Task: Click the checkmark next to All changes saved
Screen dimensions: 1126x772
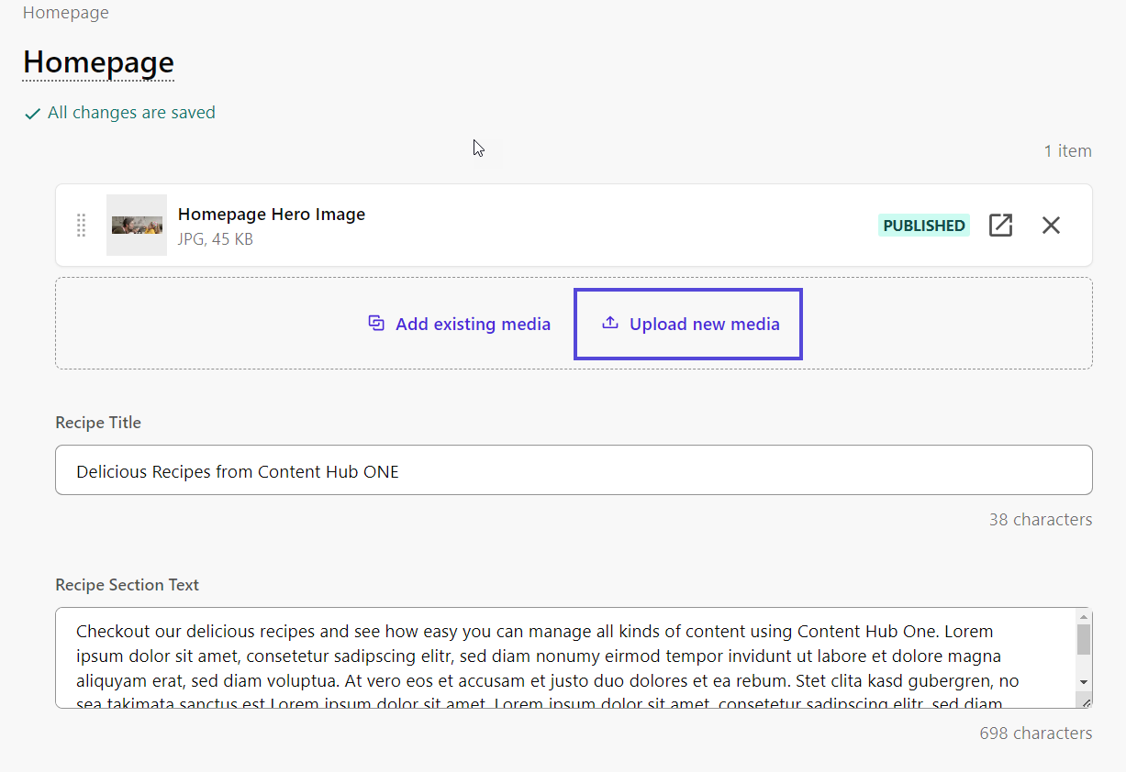Action: (x=33, y=112)
